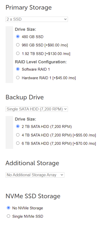Choose Single NVMe SSD option
This screenshot has height=225, width=103.
tap(9, 216)
